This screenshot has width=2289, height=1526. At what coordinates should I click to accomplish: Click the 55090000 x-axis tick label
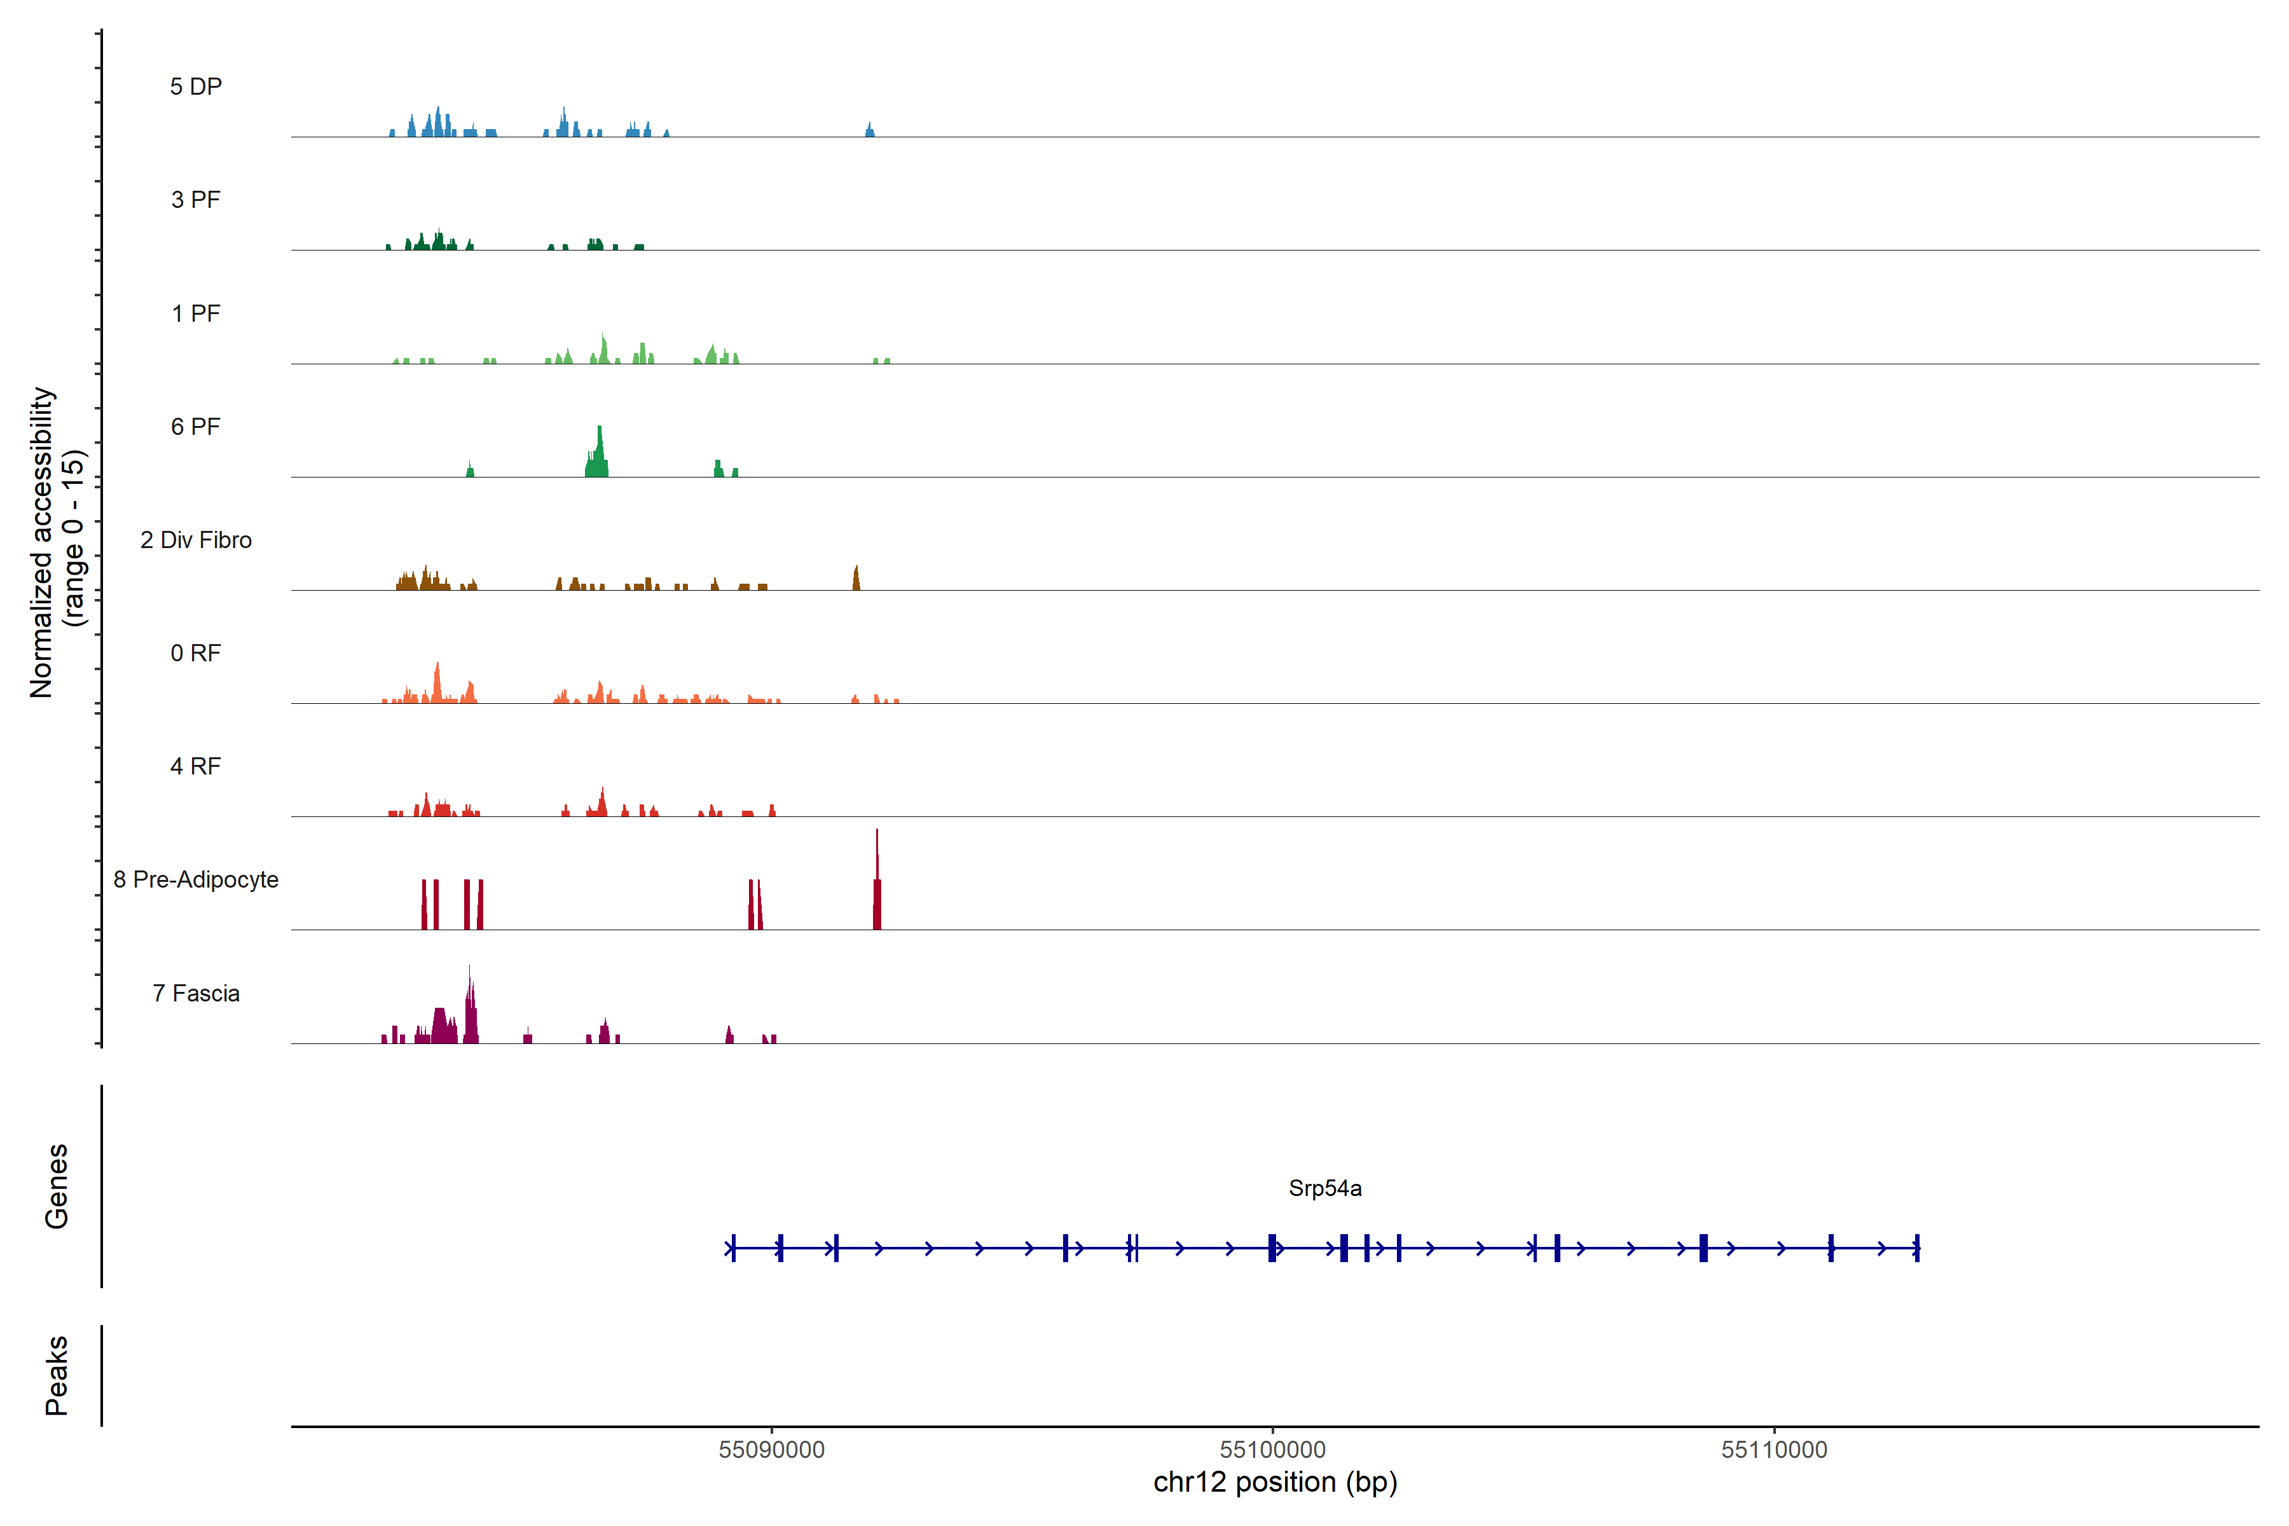772,1450
